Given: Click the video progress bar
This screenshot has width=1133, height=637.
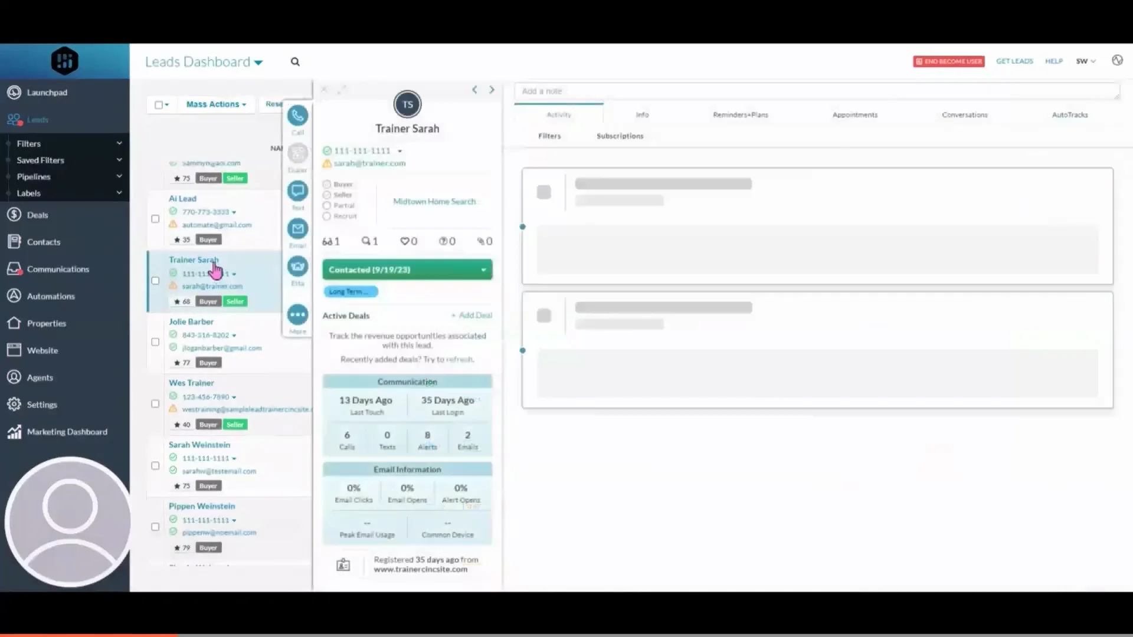Looking at the screenshot, I should tap(566, 635).
